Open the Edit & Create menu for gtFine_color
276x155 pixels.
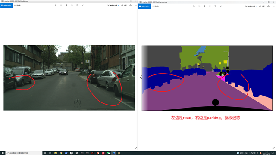pos(251,6)
